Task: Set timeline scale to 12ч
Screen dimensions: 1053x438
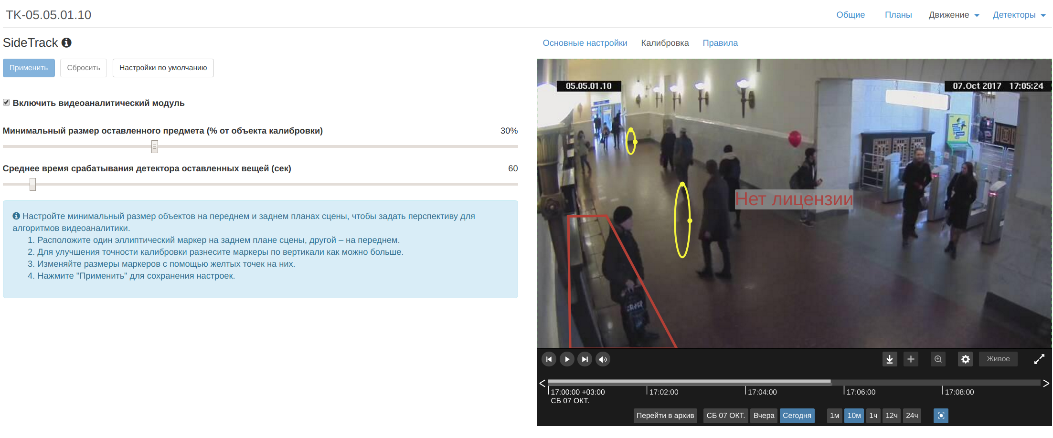Action: pyautogui.click(x=892, y=416)
